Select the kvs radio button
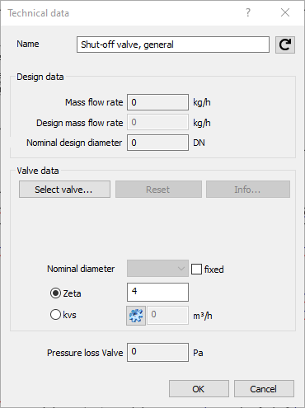The image size is (305, 408). (55, 314)
